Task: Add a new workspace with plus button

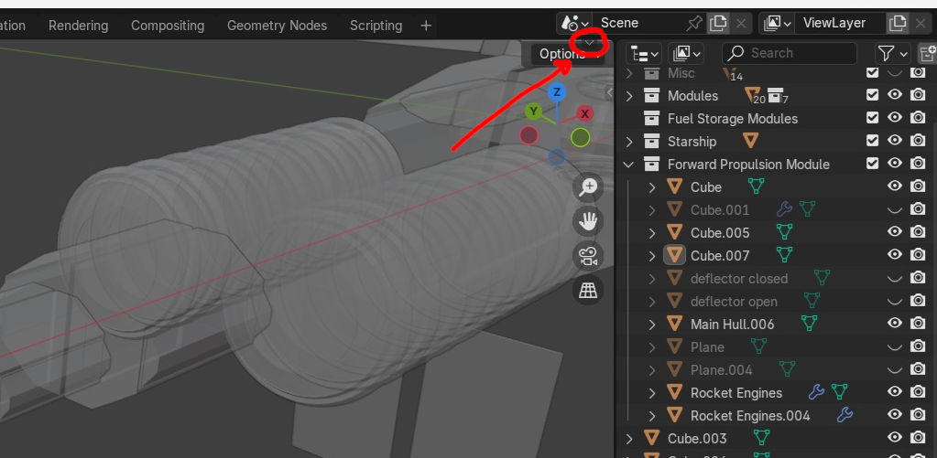Action: [426, 26]
